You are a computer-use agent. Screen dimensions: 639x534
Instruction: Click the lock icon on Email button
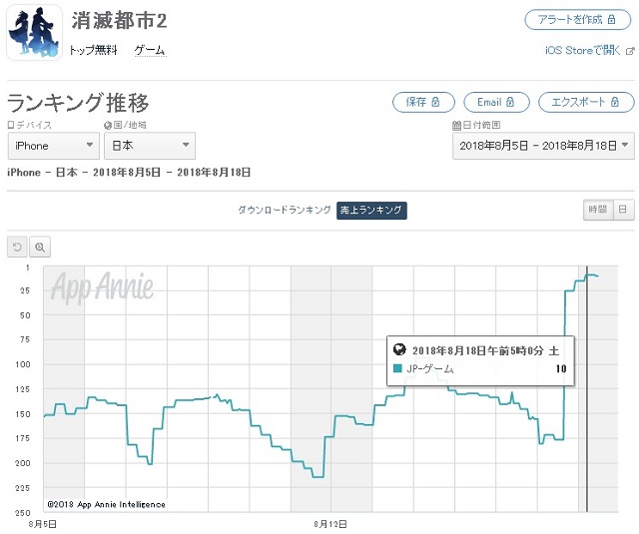click(x=510, y=102)
